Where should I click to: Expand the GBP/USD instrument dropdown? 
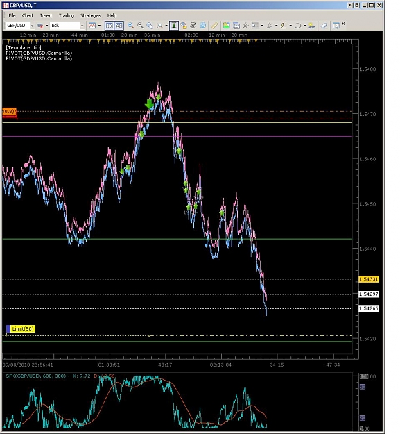click(32, 26)
